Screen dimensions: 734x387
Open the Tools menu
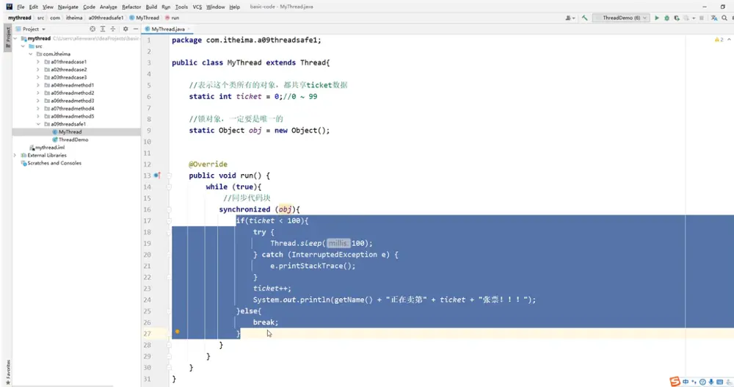181,7
